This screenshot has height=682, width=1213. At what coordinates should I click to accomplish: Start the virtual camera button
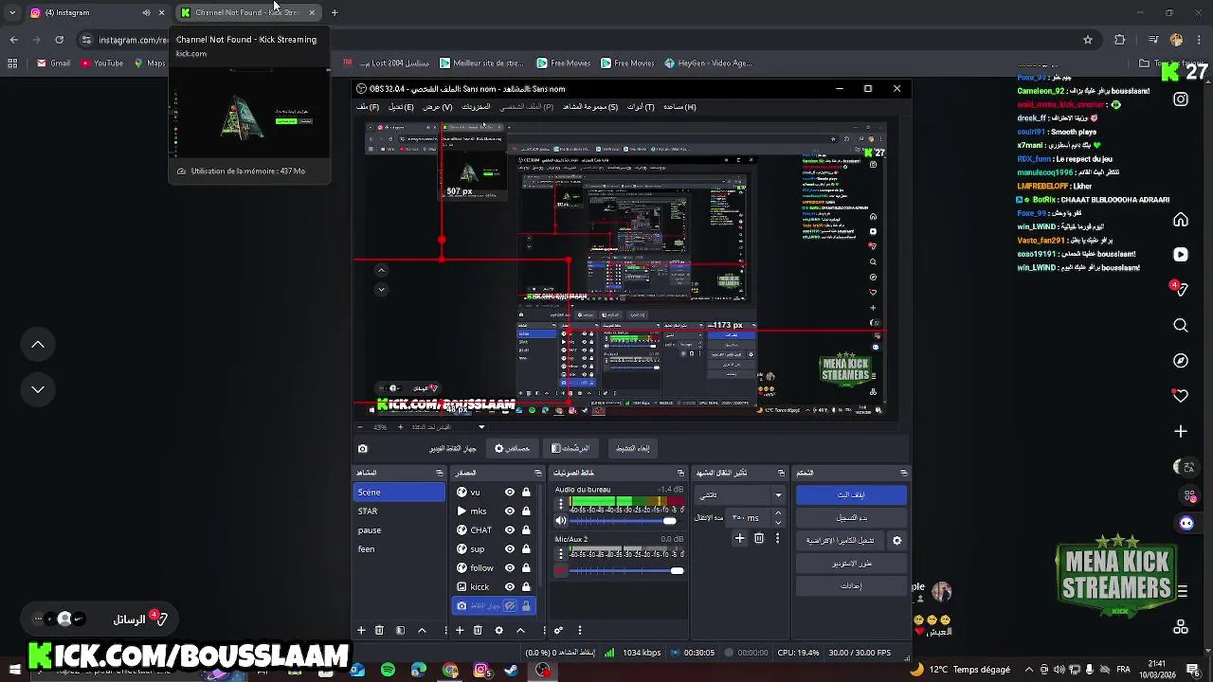pyautogui.click(x=841, y=541)
